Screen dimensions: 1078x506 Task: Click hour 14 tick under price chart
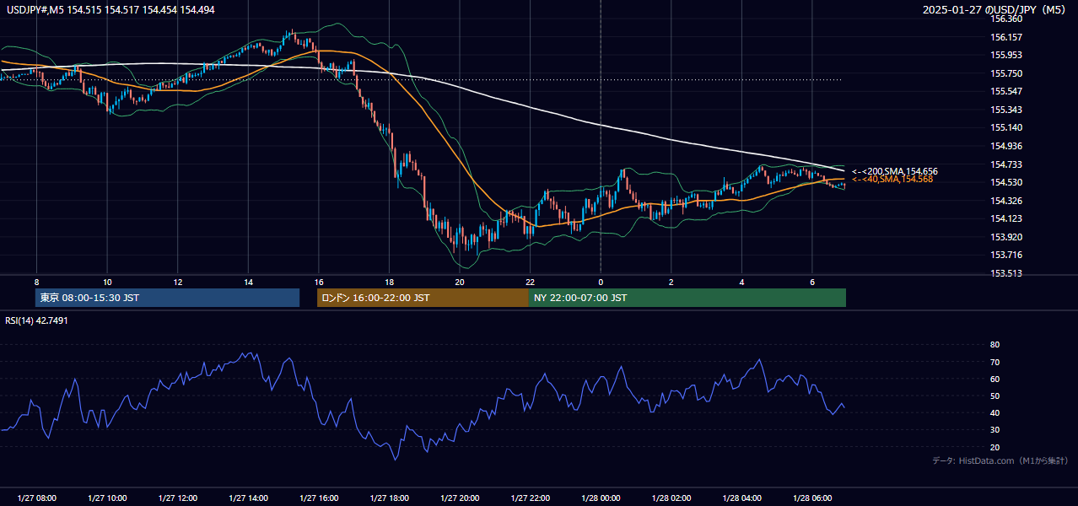(248, 282)
